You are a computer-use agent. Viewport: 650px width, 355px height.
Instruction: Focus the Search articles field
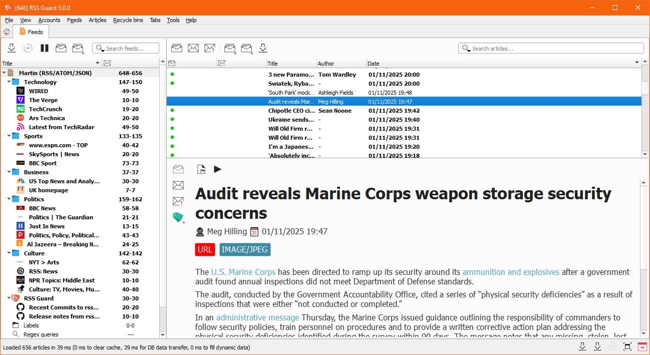[x=551, y=48]
